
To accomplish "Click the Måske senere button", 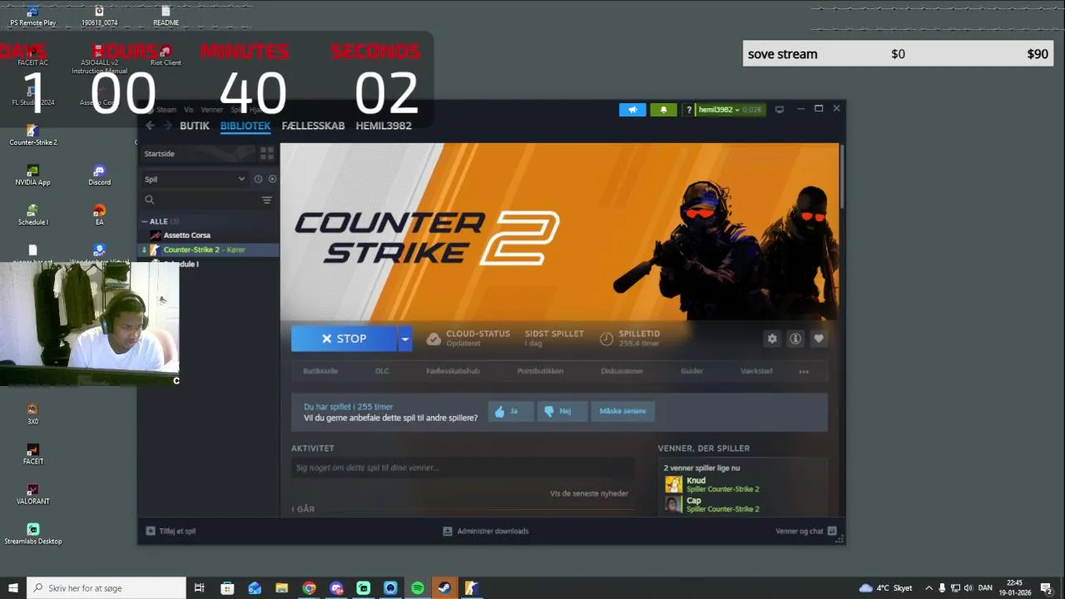I will pos(622,411).
